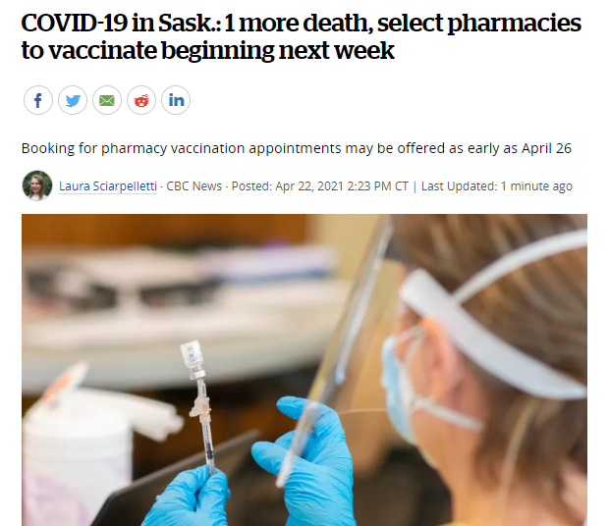Viewport: 609px width, 526px height.
Task: Click the white wipes container in photo
Action: [78, 453]
